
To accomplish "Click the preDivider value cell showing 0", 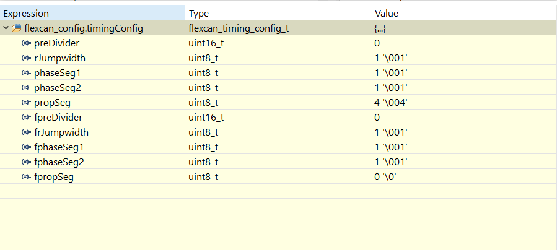I will 464,43.
